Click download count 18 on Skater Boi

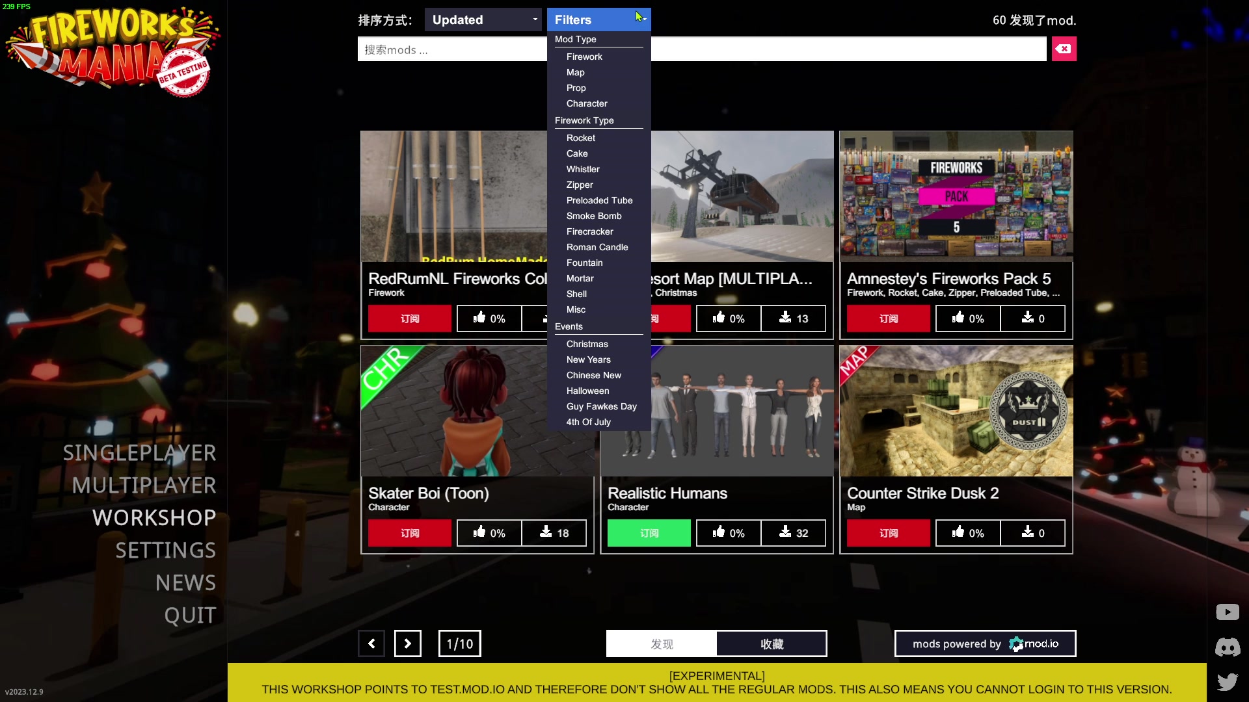click(554, 533)
